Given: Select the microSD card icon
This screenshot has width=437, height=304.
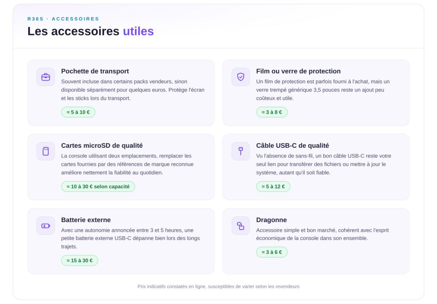Looking at the screenshot, I should pyautogui.click(x=46, y=151).
